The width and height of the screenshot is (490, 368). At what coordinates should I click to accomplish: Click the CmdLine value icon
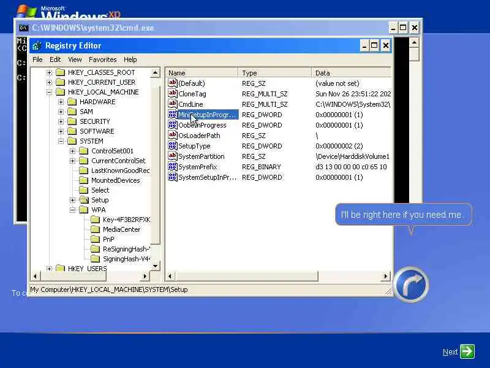(x=173, y=104)
